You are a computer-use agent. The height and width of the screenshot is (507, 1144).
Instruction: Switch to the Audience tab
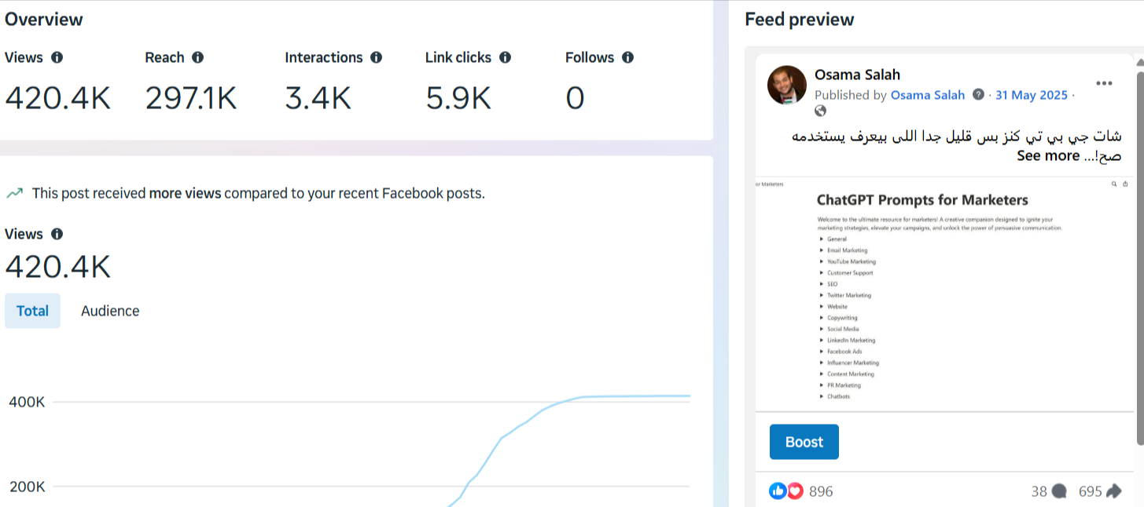coord(110,311)
